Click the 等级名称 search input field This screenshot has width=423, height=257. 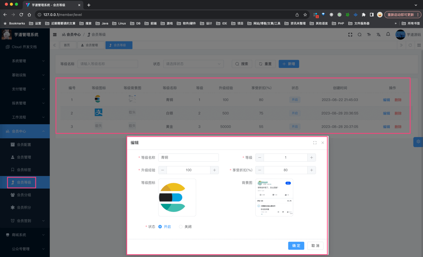[107, 64]
